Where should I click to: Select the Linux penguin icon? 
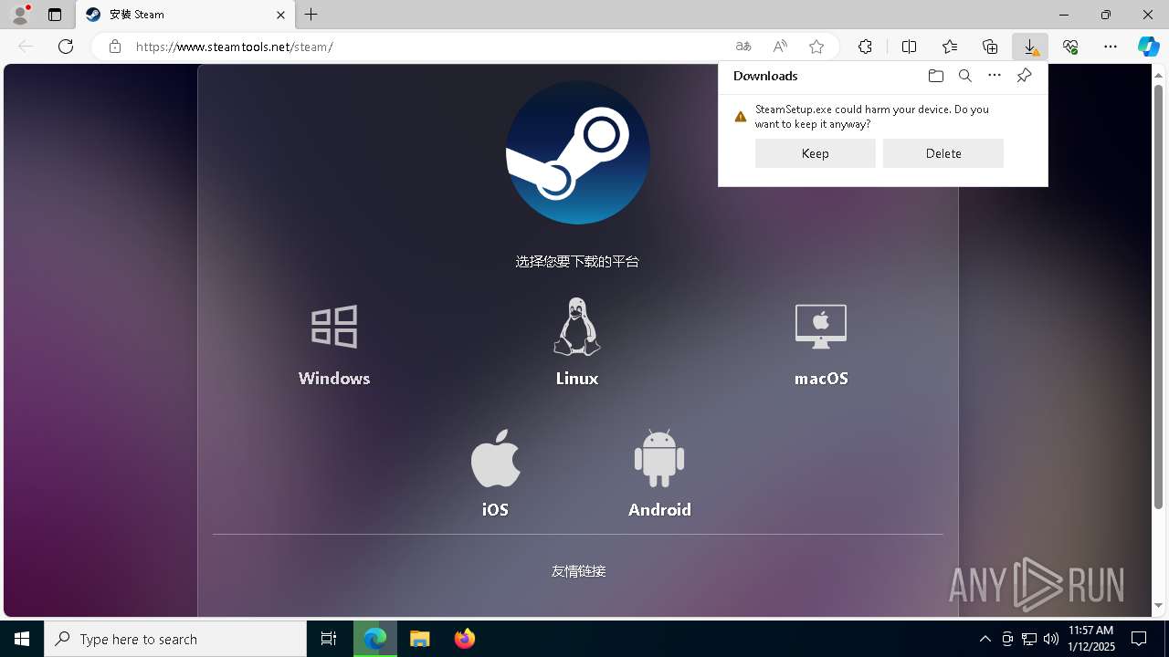(x=577, y=327)
